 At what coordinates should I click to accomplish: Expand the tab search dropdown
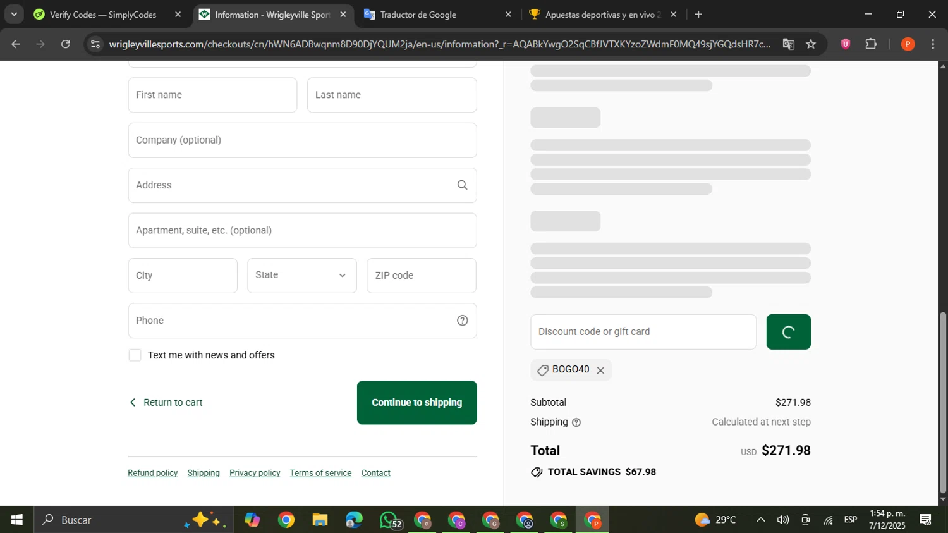point(14,14)
